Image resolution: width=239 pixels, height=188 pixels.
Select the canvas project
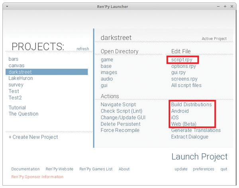[16, 65]
